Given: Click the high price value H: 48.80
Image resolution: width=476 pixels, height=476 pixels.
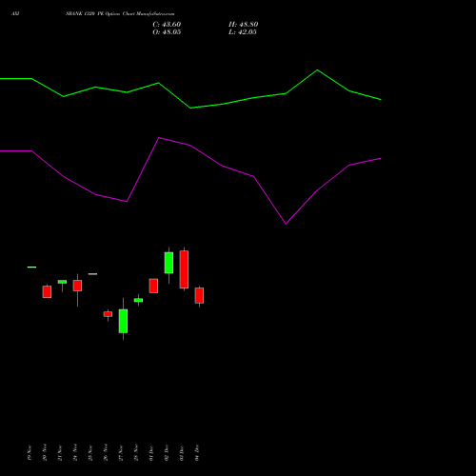Looking at the screenshot, I should click(243, 25).
